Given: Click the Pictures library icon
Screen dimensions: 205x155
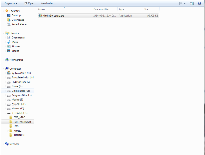Looking at the screenshot, I should 9,46.
